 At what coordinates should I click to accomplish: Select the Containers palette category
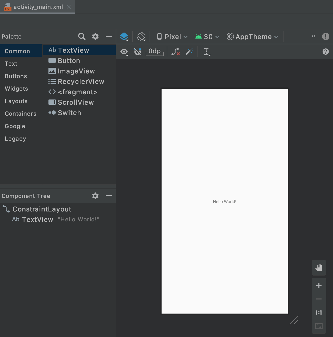(x=21, y=114)
